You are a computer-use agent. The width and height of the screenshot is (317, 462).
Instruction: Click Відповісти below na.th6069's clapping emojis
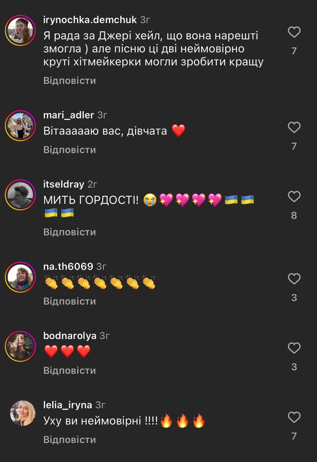point(70,301)
